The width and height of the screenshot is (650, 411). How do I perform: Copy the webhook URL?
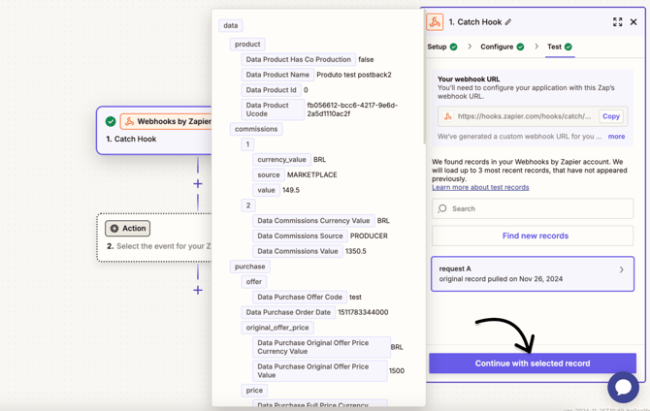click(x=611, y=116)
